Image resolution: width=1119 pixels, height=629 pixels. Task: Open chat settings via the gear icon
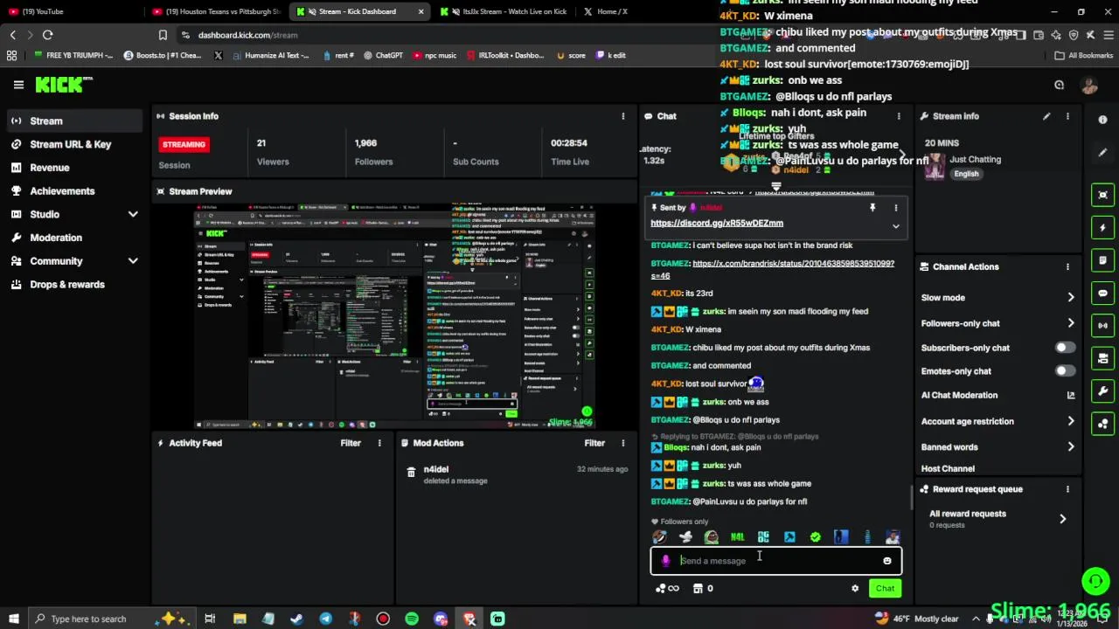point(855,588)
